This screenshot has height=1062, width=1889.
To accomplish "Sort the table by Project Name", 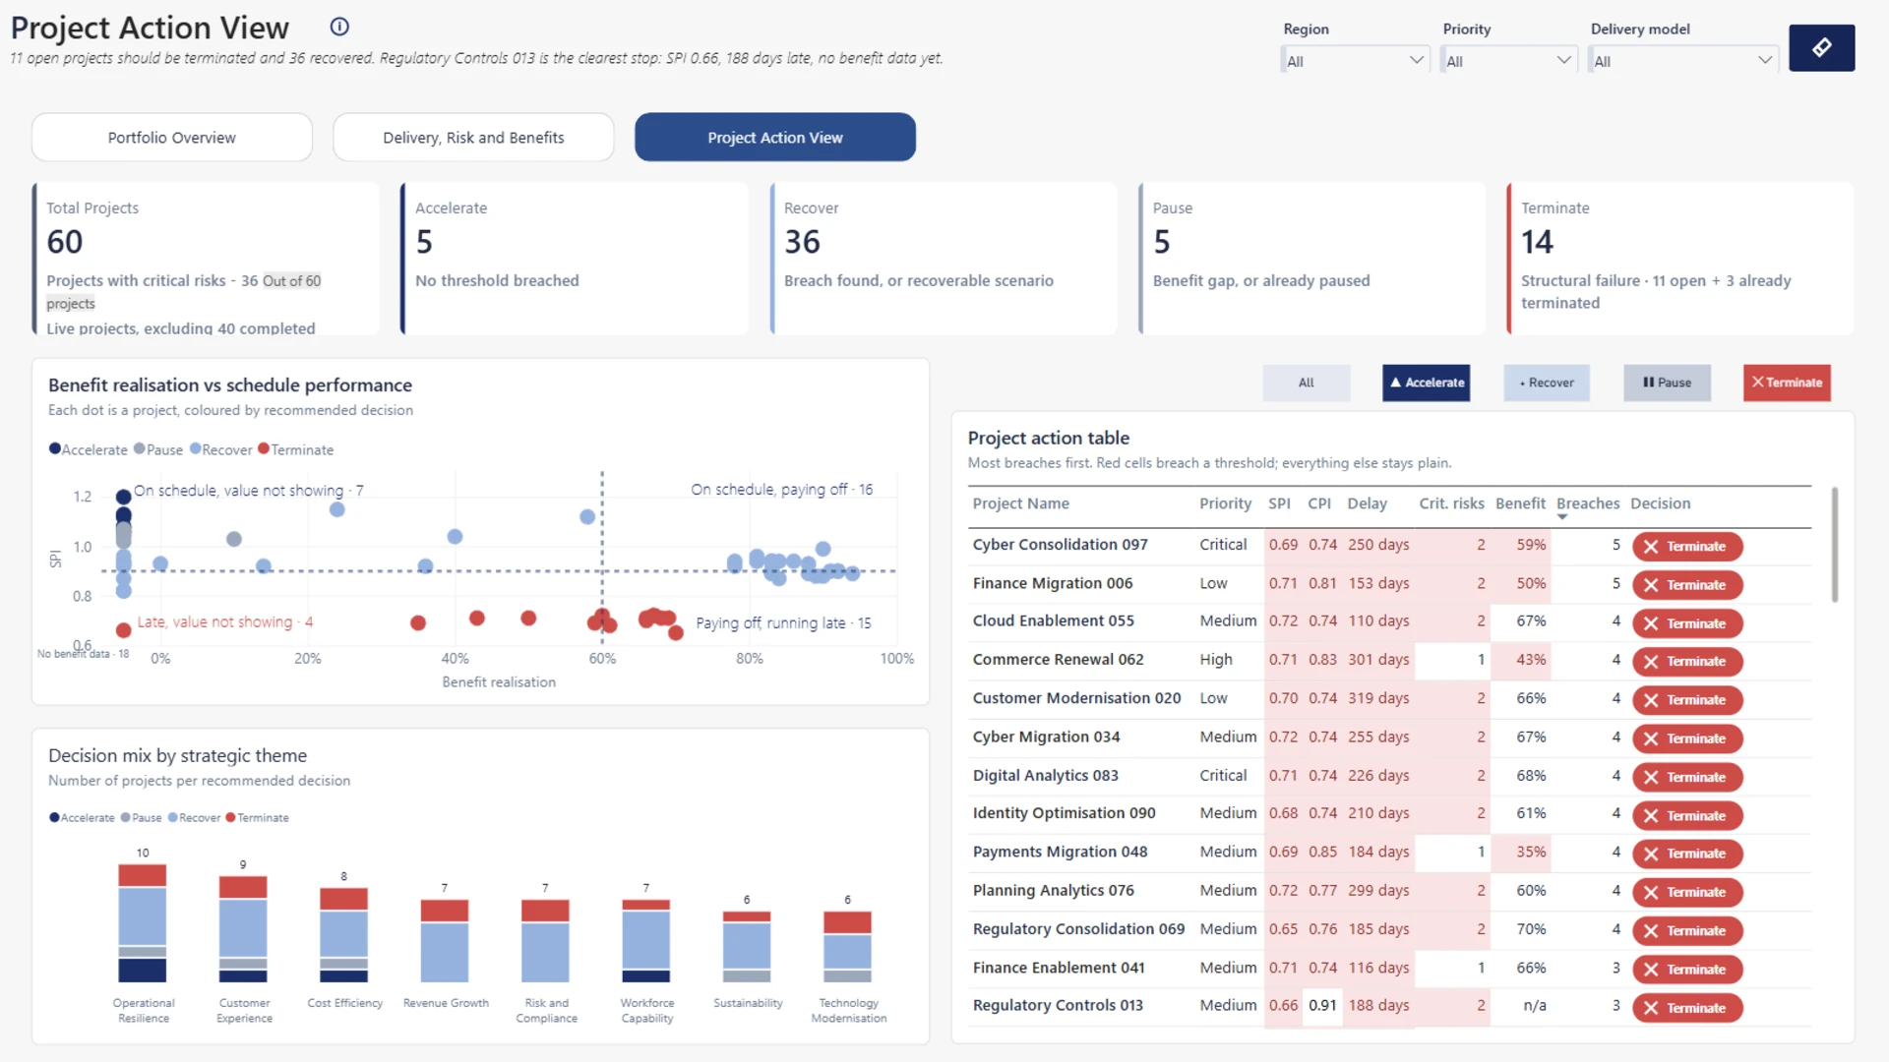I will point(1020,503).
